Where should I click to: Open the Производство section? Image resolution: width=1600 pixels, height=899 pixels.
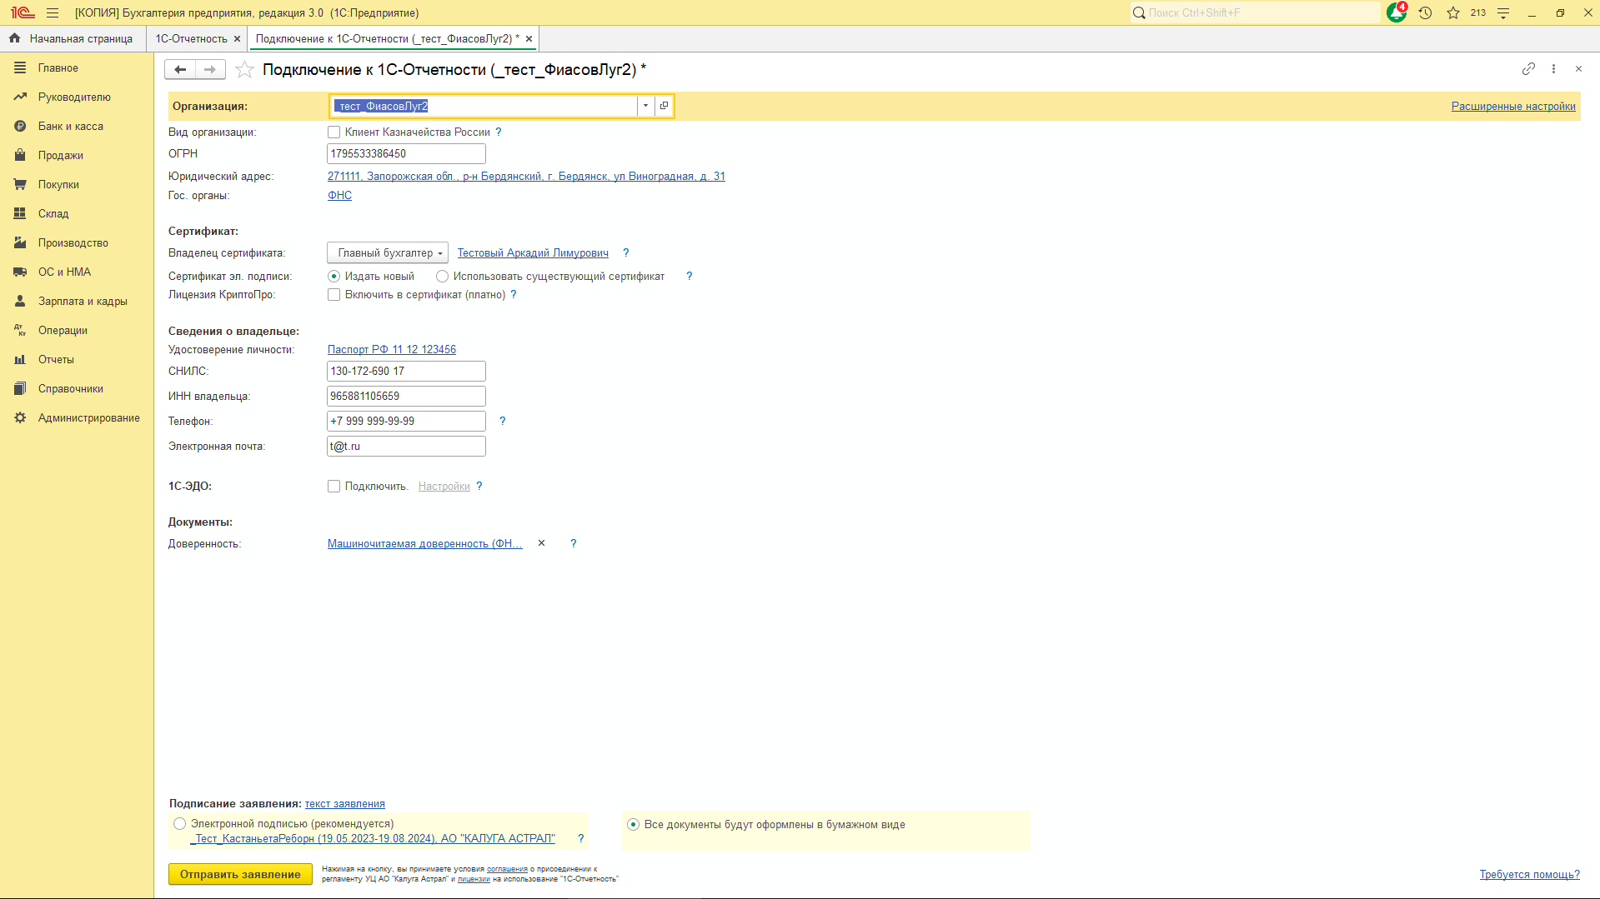pos(73,242)
